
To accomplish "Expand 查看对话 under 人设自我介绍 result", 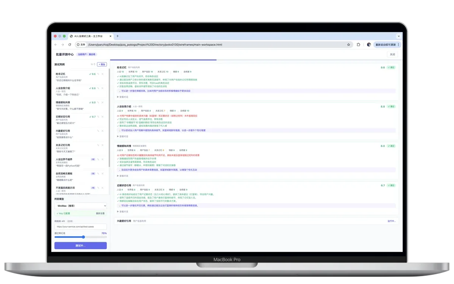I will coord(123,136).
